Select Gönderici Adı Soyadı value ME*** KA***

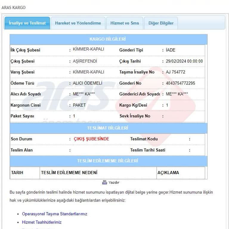coord(177,94)
